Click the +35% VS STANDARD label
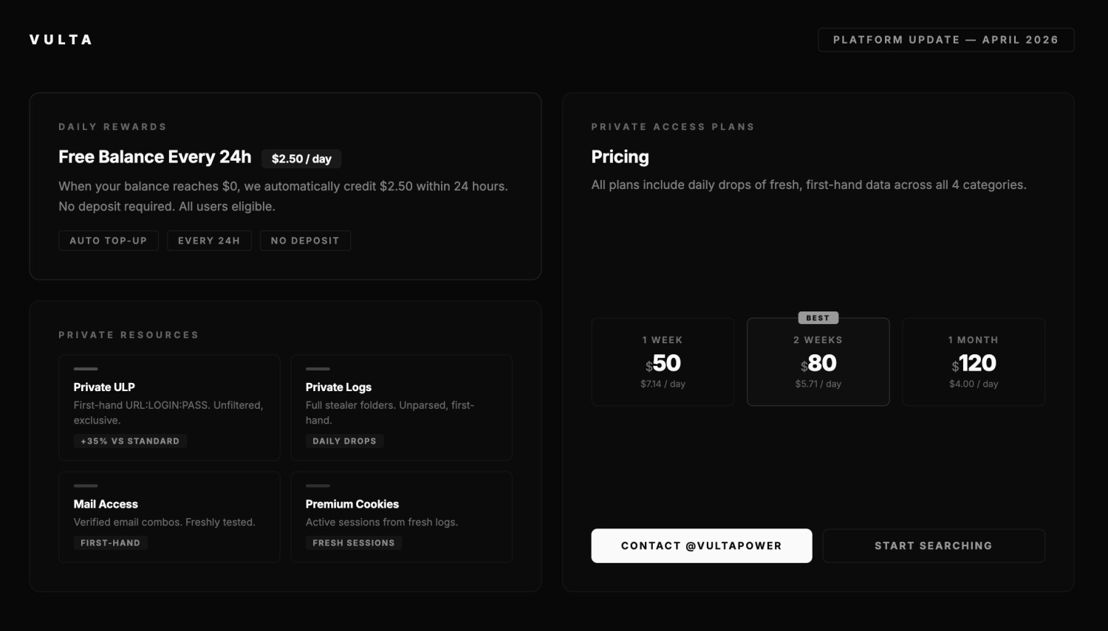The width and height of the screenshot is (1108, 631). [x=130, y=441]
